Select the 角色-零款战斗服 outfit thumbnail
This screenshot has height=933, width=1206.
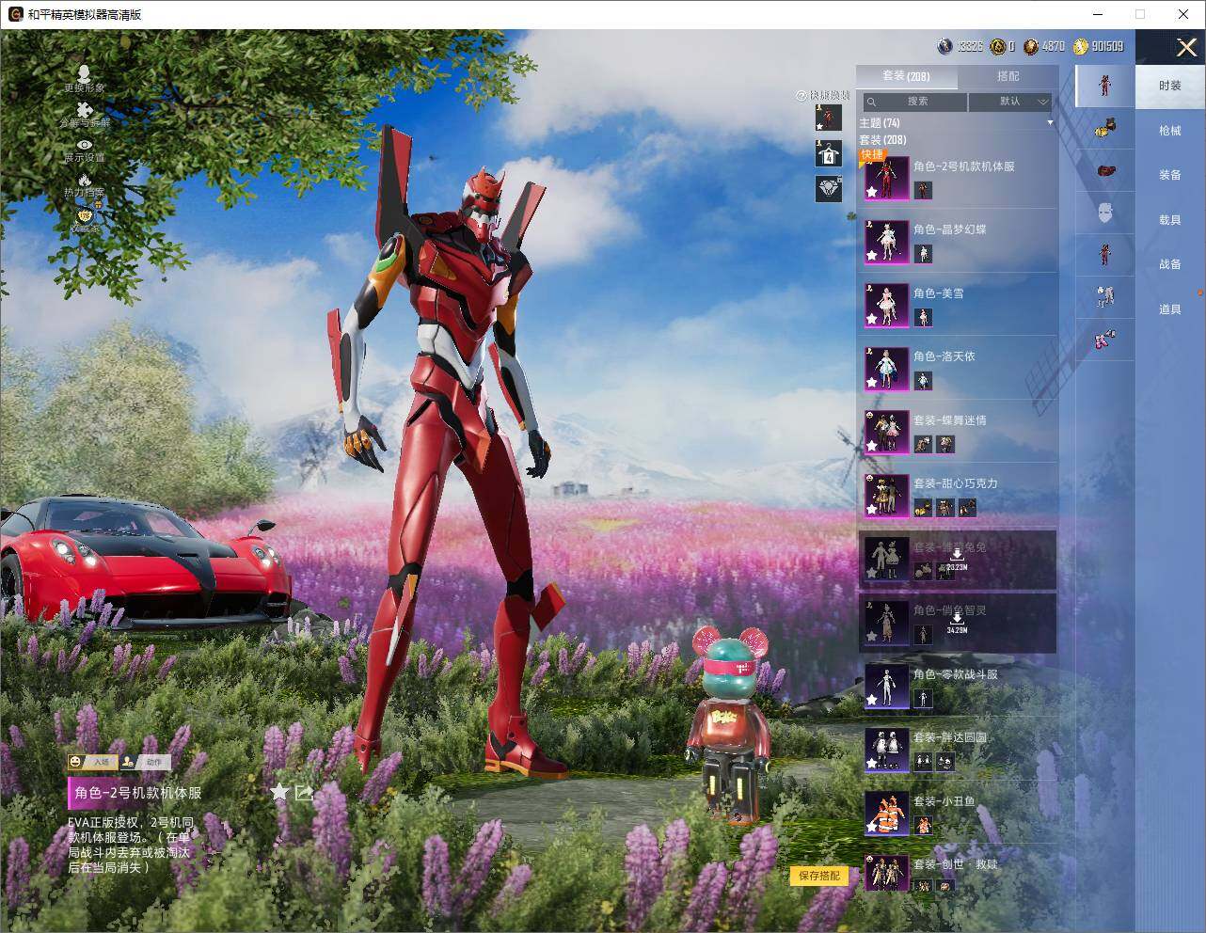pyautogui.click(x=886, y=686)
